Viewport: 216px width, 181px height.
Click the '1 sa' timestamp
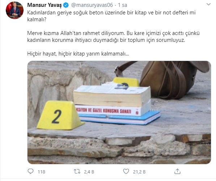coord(123,5)
